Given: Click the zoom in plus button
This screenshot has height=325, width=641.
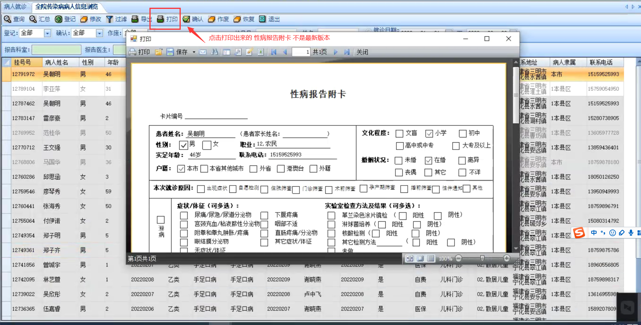Looking at the screenshot, I should click(507, 258).
